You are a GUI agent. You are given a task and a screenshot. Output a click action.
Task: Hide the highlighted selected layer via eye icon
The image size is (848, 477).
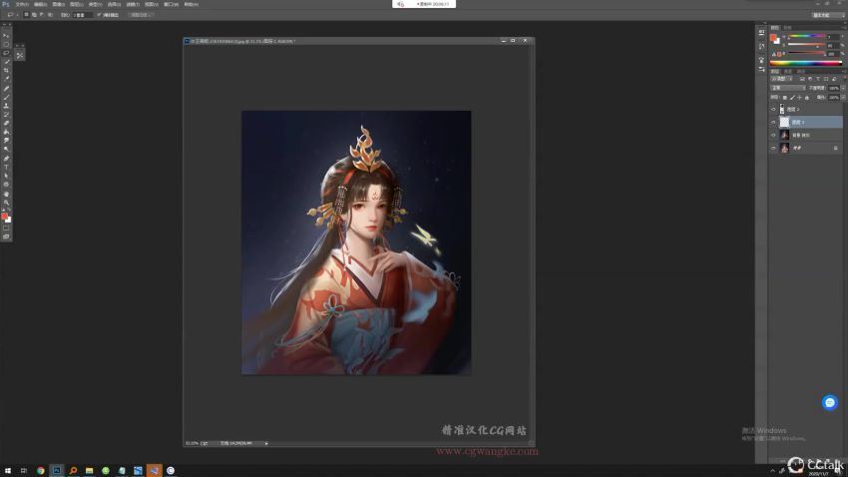point(773,122)
